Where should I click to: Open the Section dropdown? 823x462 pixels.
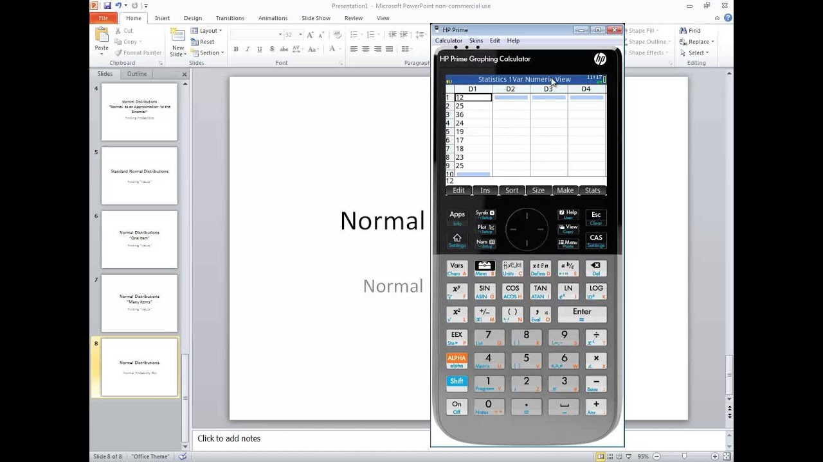(207, 53)
